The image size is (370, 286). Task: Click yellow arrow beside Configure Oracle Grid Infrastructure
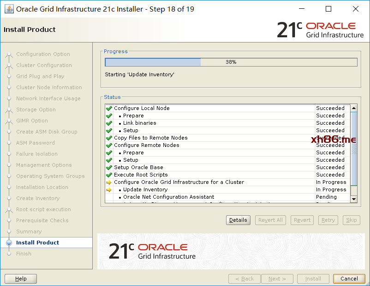[x=109, y=182]
